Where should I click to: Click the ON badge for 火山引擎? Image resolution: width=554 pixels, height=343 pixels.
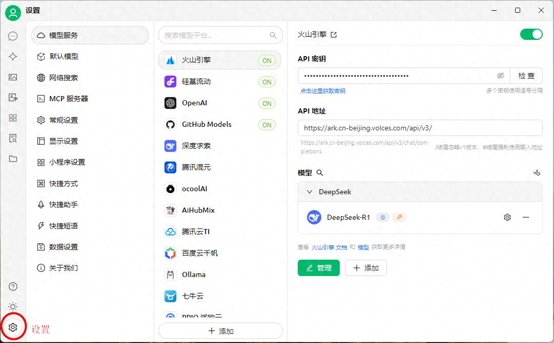pos(267,60)
